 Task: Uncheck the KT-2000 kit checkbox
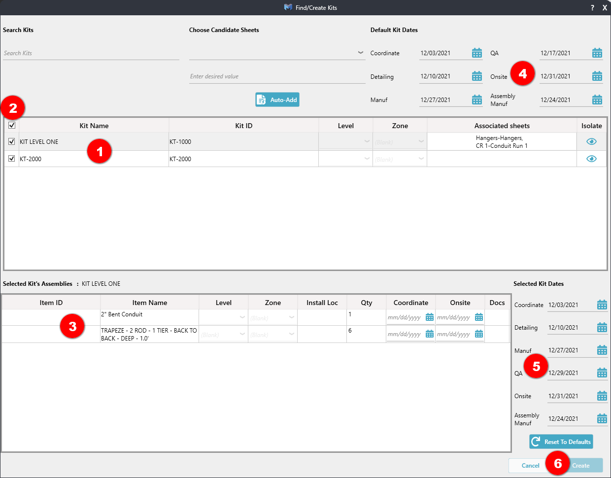12,159
